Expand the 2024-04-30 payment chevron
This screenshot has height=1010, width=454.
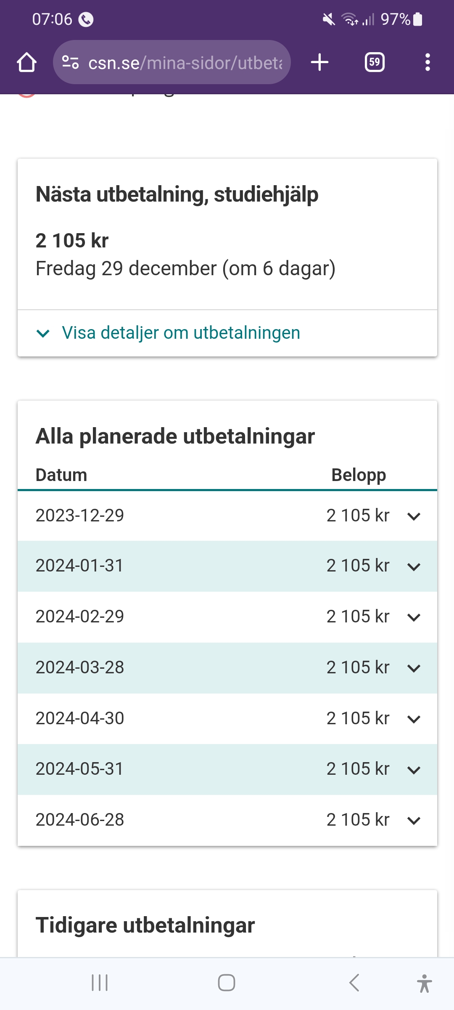414,719
